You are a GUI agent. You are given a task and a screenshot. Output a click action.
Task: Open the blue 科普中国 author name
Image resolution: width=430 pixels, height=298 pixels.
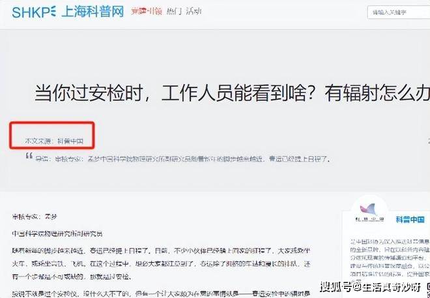click(x=410, y=220)
